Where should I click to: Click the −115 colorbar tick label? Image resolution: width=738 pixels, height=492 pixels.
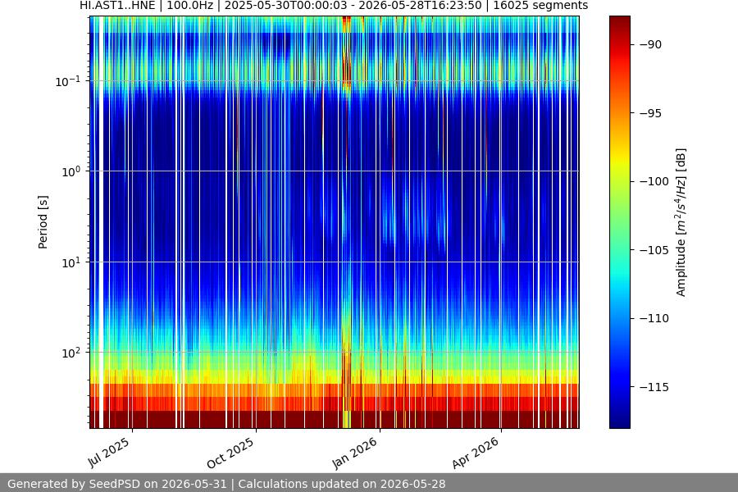654,387
